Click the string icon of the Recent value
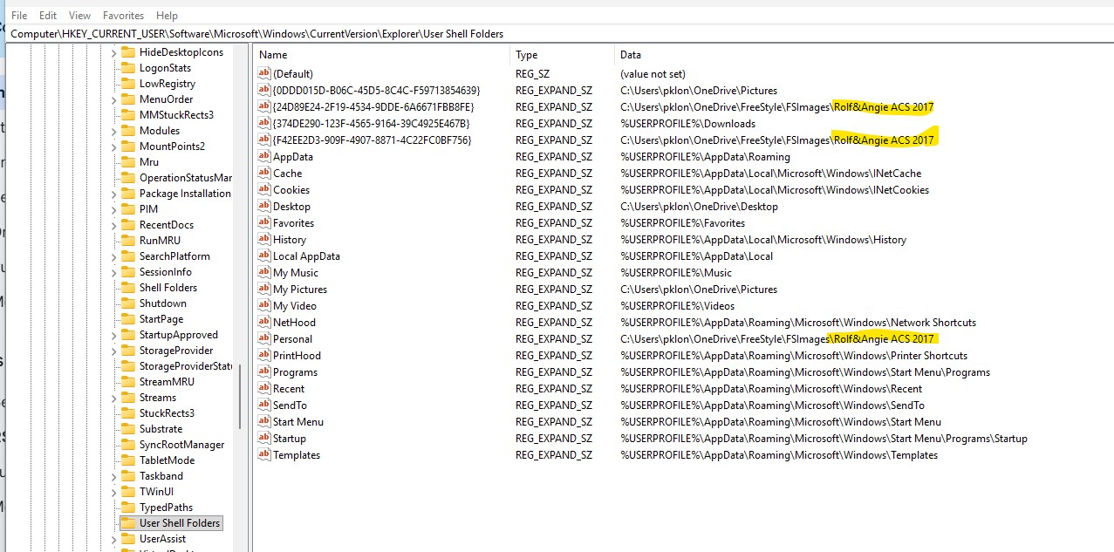Image resolution: width=1114 pixels, height=552 pixels. 264,389
